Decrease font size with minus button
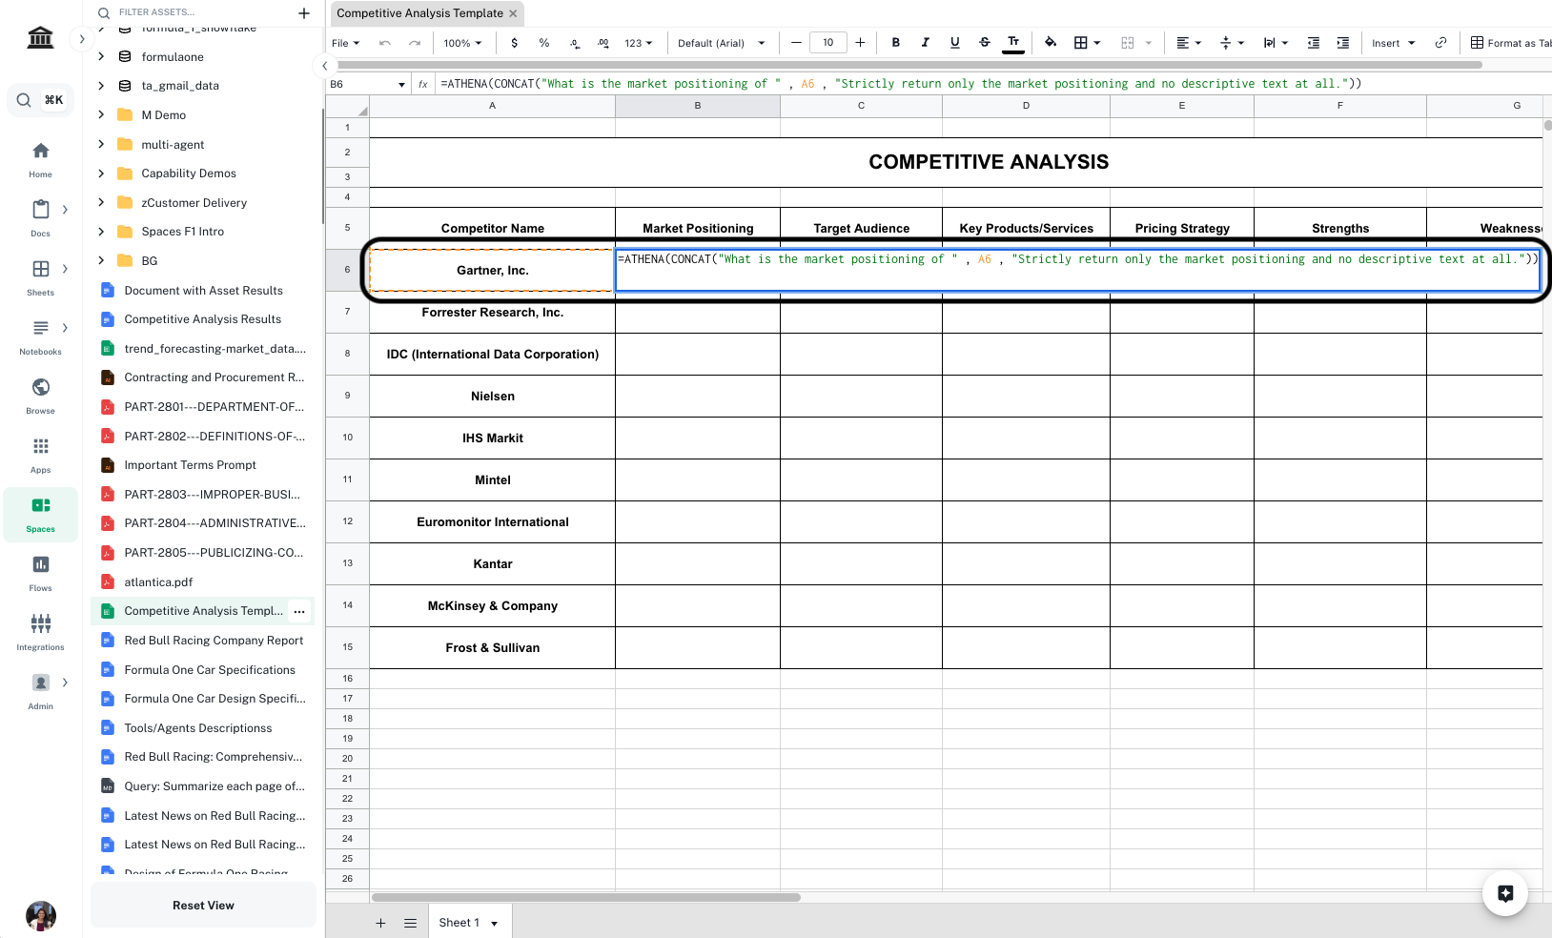 [x=796, y=43]
